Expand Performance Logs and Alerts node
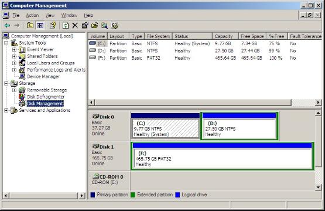This screenshot has width=325, height=211. (14, 70)
